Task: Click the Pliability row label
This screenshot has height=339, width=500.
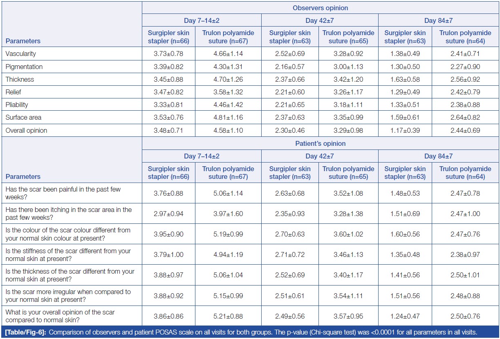Action: pyautogui.click(x=17, y=105)
